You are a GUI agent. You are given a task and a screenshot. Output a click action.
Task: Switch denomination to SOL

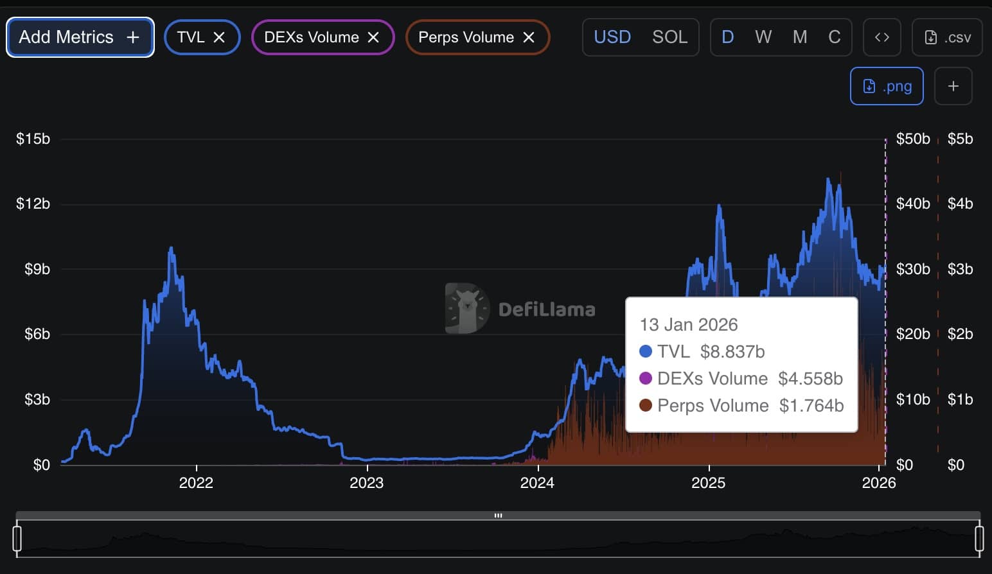click(669, 37)
